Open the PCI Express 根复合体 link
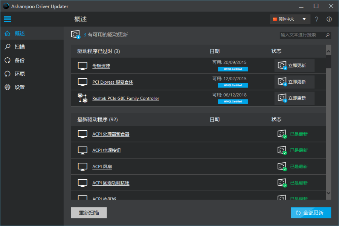 [113, 82]
